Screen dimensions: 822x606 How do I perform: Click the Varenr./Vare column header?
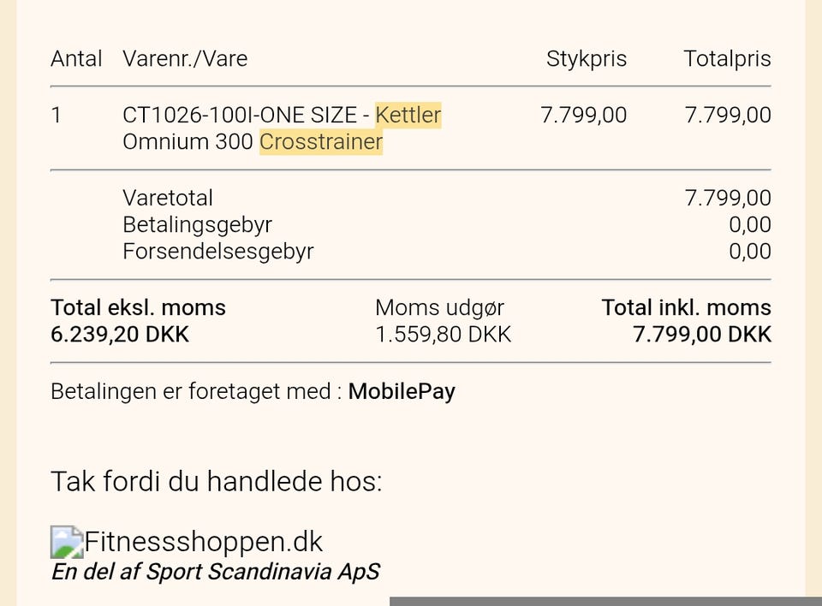click(x=185, y=59)
